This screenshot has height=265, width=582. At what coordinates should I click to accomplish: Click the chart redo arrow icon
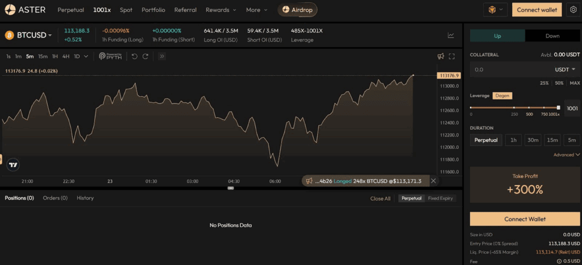[145, 56]
